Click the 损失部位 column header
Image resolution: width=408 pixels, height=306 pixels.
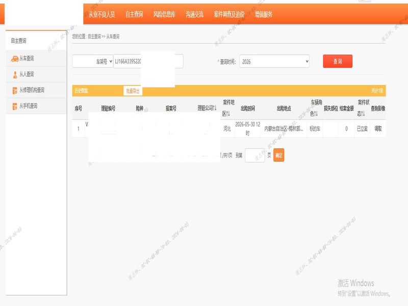tap(330, 108)
